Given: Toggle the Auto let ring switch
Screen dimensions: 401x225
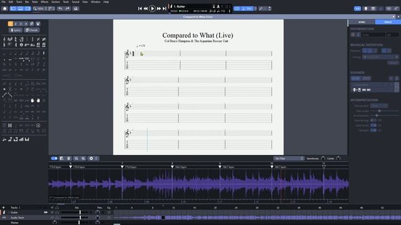Looking at the screenshot, I should 373,120.
